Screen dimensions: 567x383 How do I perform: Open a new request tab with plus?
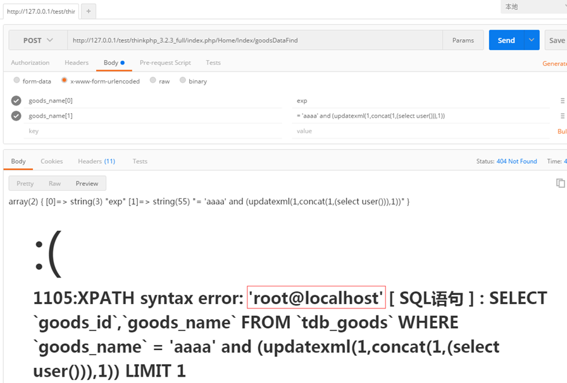pos(89,11)
